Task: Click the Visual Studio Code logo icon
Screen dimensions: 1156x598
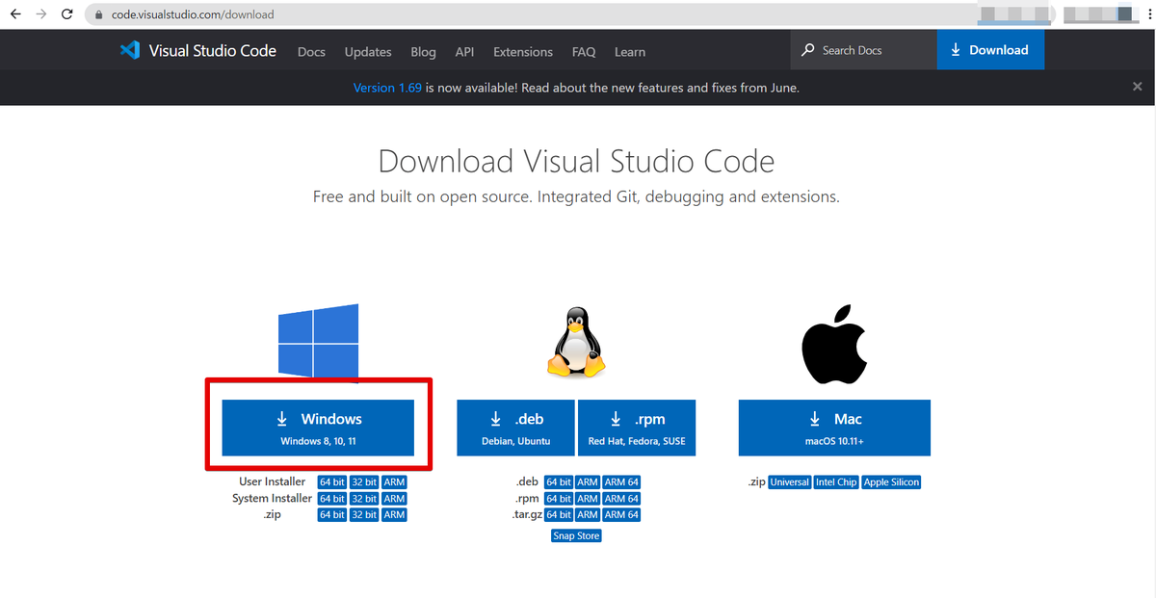Action: point(130,51)
